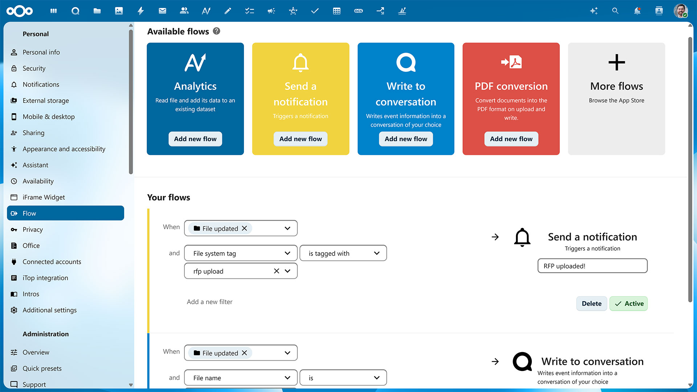Viewport: 697px width, 392px height.
Task: Click the notifications bell in the header
Action: click(637, 11)
